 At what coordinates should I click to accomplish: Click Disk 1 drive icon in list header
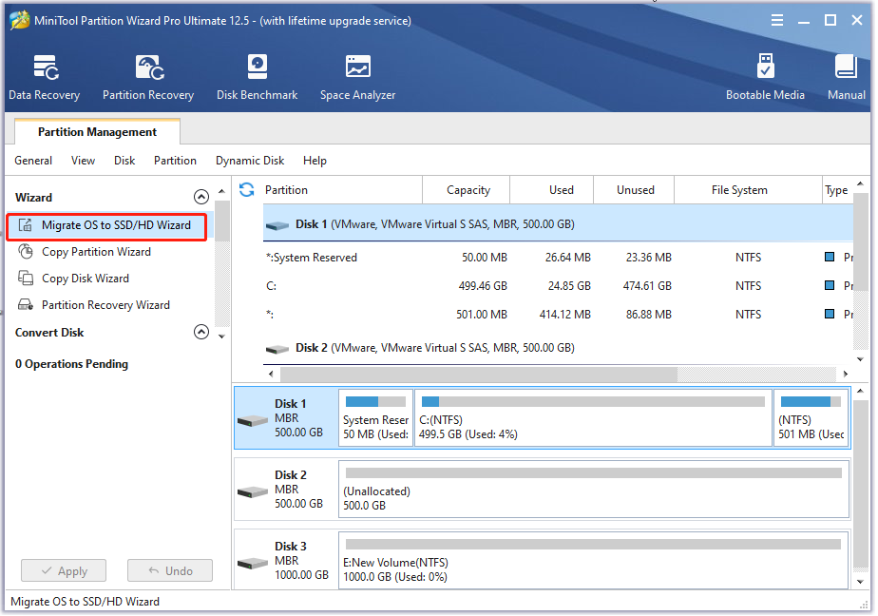click(277, 225)
